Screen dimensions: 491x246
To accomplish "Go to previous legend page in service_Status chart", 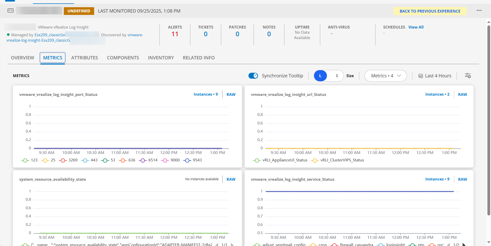I will coord(449,244).
